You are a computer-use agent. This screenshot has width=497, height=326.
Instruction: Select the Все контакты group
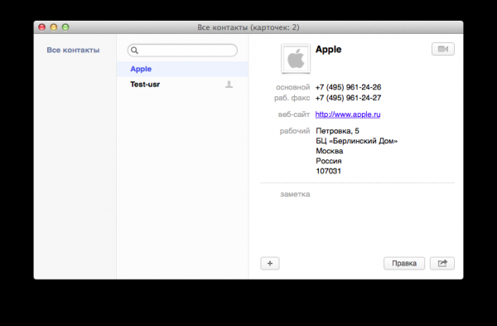tap(73, 50)
